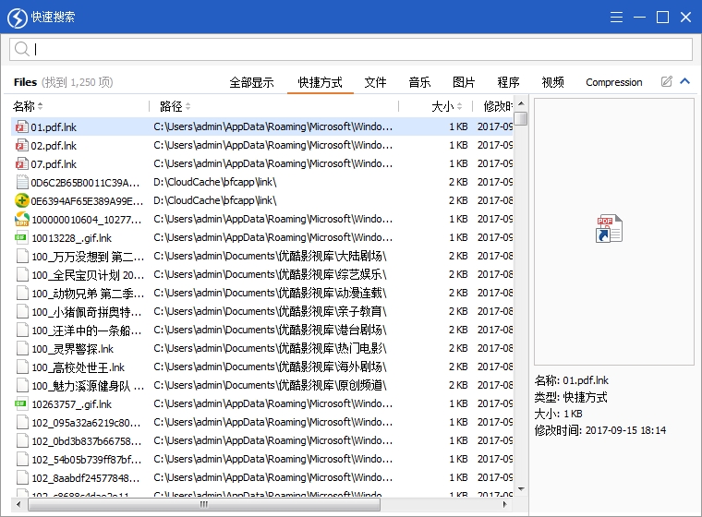Viewport: 702px width, 517px height.
Task: Open the hamburger menu in title bar
Action: click(x=614, y=17)
